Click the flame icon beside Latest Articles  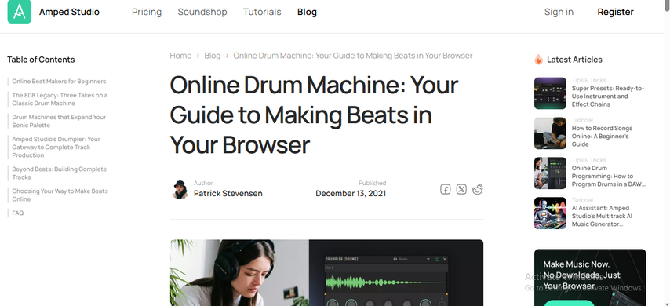(538, 60)
